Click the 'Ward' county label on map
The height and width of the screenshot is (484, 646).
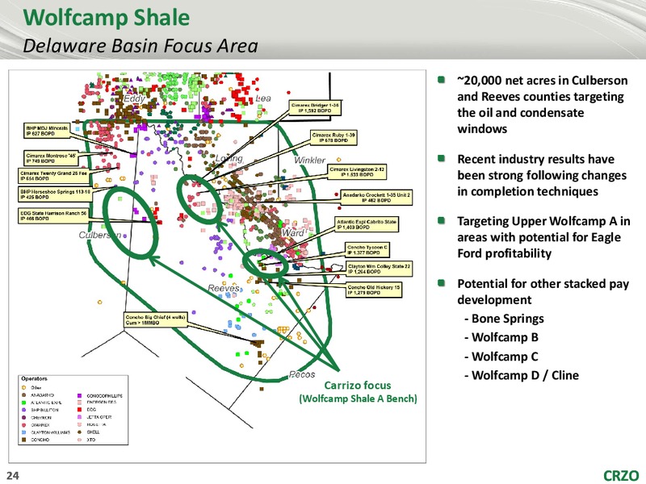point(292,232)
